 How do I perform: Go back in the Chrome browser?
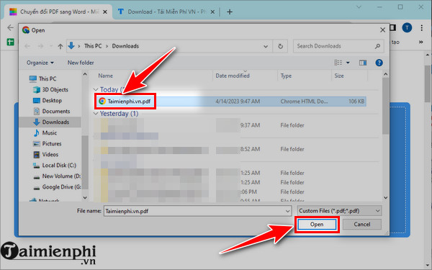10,27
